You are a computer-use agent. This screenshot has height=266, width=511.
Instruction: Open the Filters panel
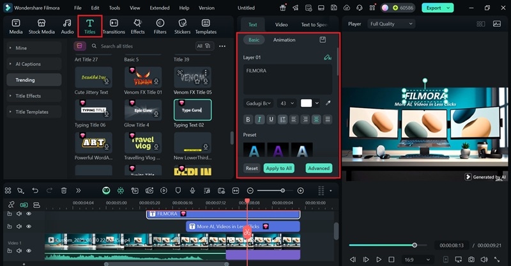[160, 26]
